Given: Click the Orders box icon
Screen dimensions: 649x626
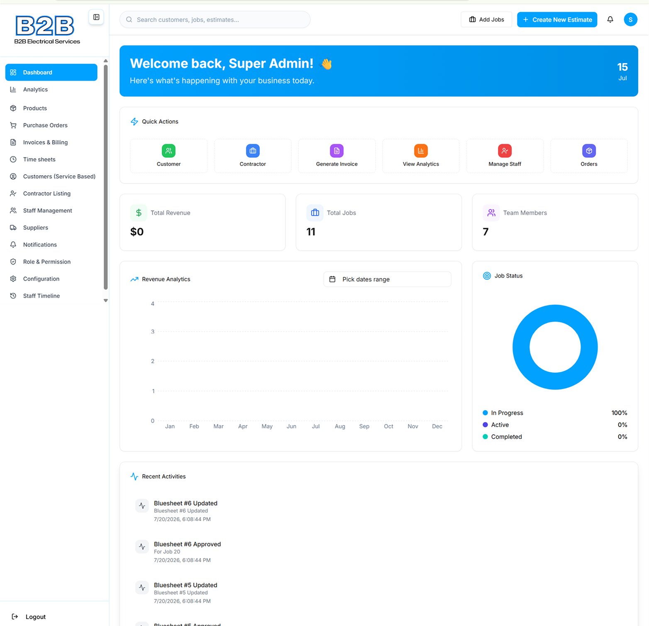Looking at the screenshot, I should [589, 151].
